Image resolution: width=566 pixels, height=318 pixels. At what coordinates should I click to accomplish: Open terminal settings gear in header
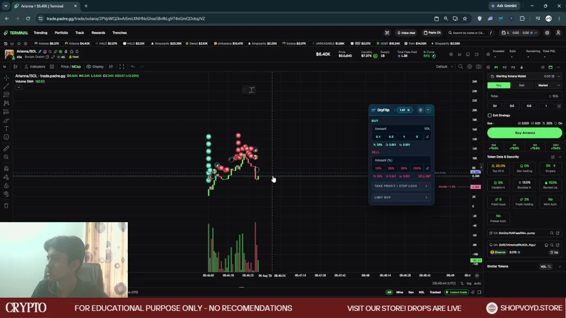pyautogui.click(x=547, y=33)
